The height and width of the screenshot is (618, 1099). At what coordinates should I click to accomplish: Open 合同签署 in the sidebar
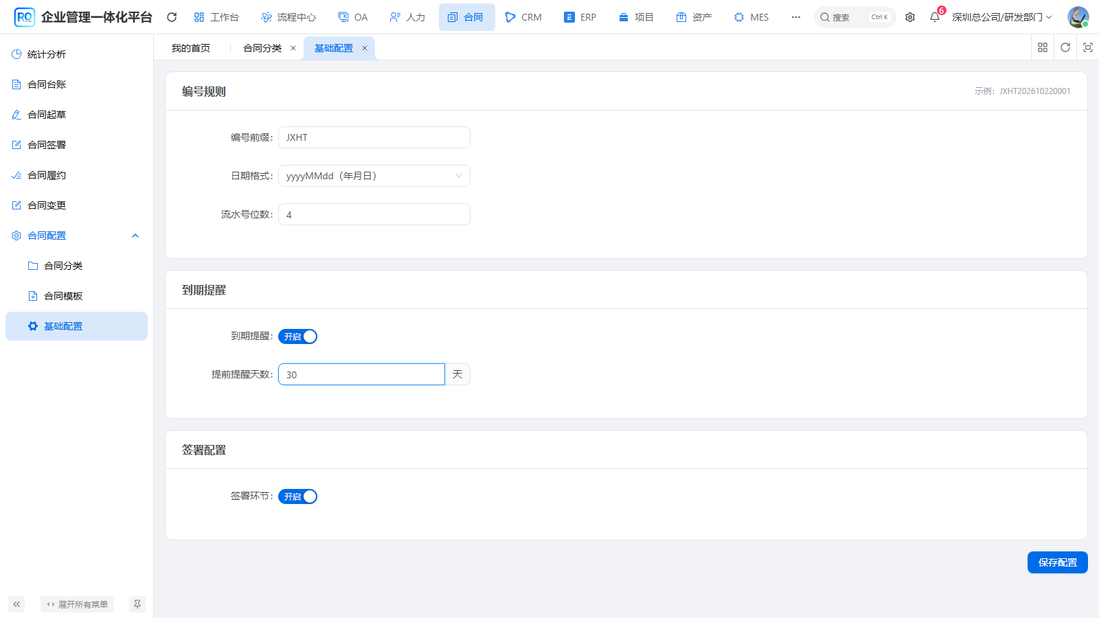click(76, 145)
